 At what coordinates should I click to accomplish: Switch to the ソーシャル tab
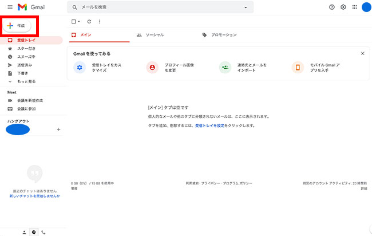point(150,35)
